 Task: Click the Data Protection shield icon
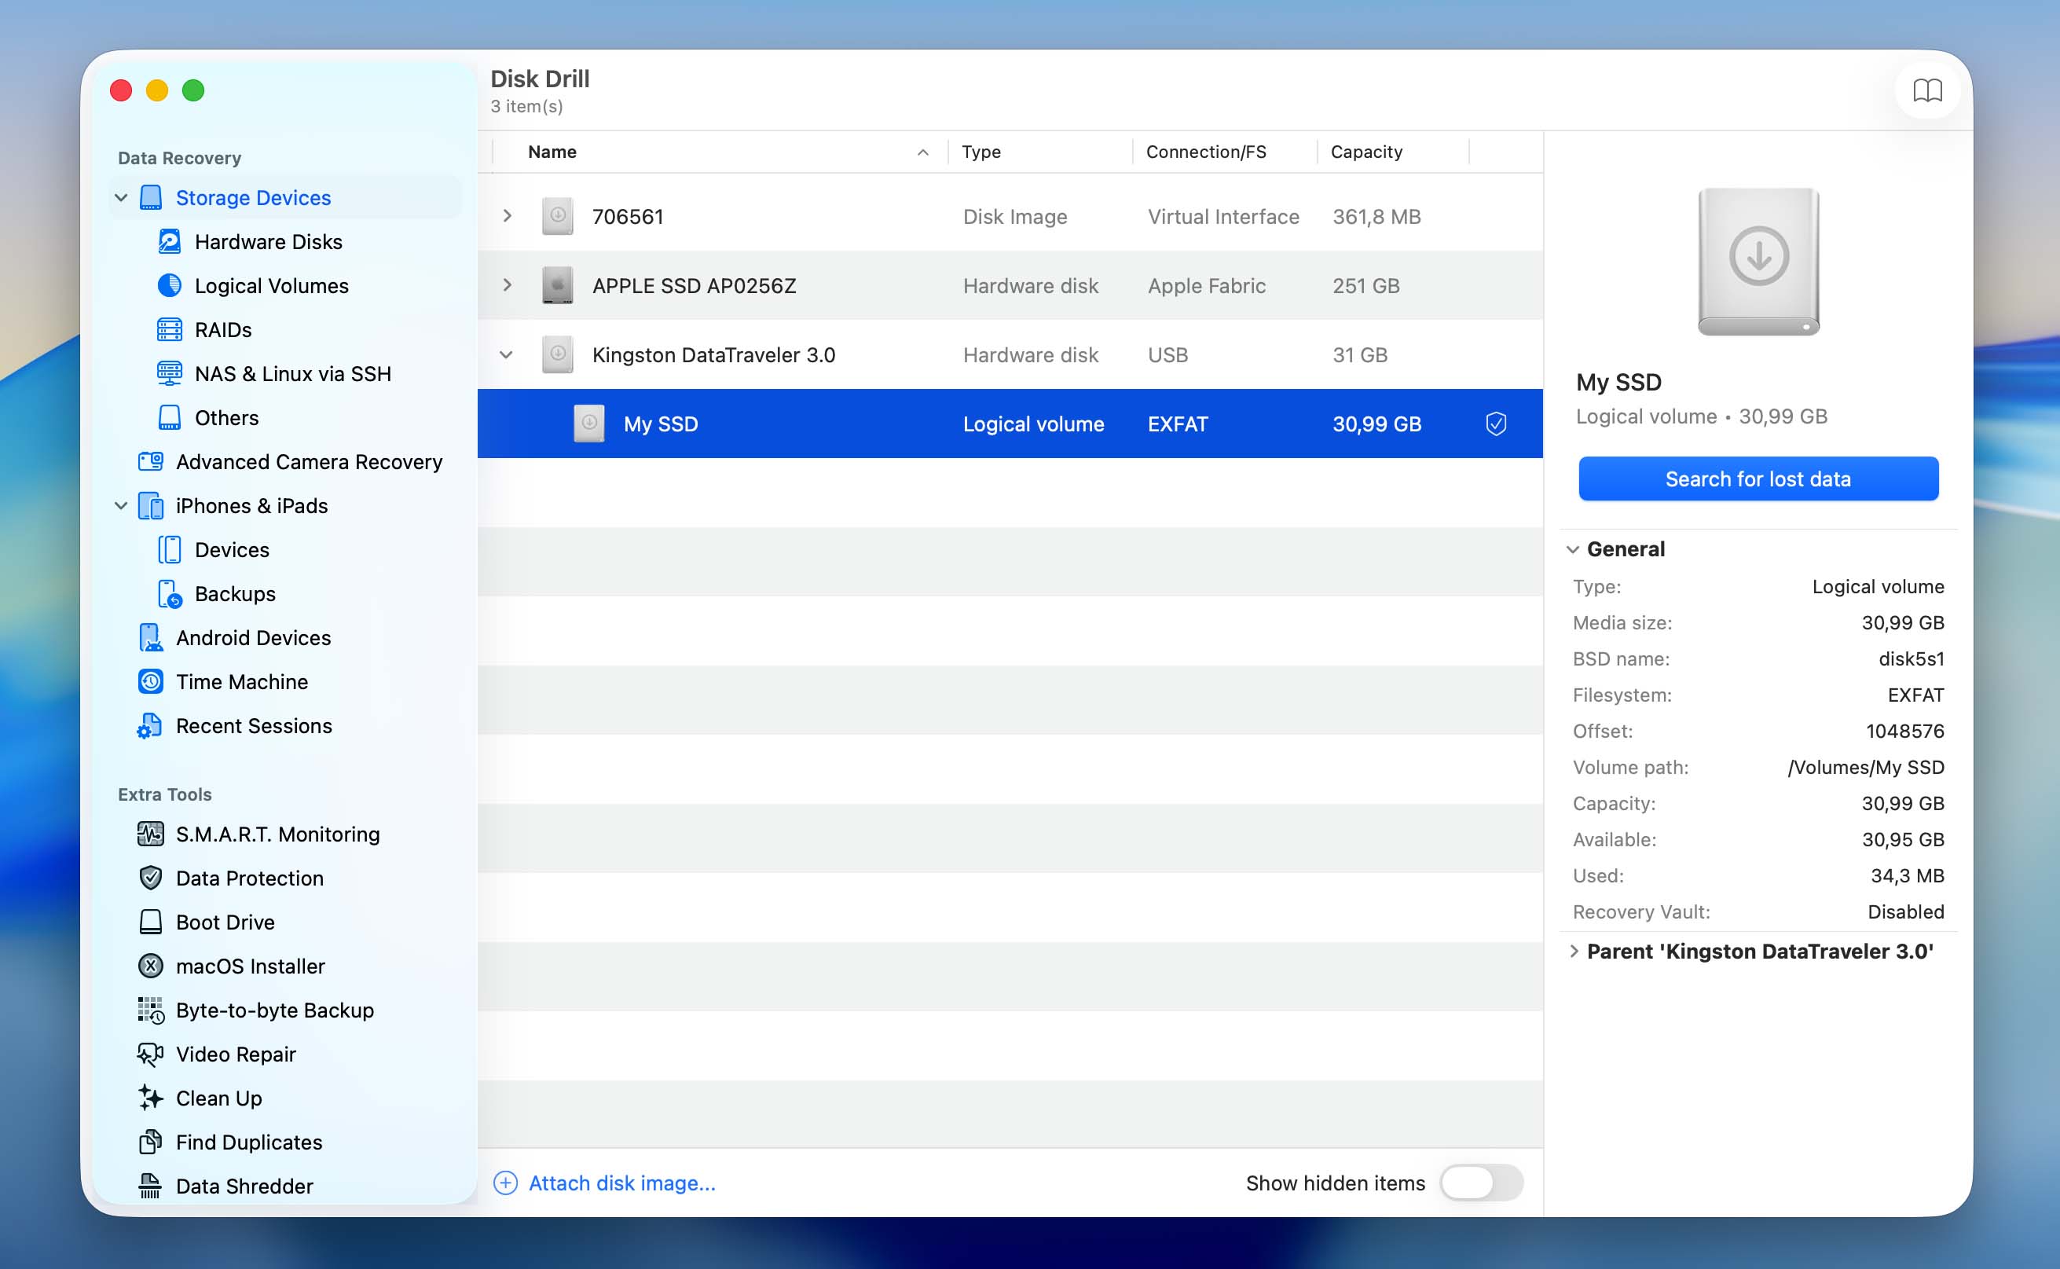(151, 878)
